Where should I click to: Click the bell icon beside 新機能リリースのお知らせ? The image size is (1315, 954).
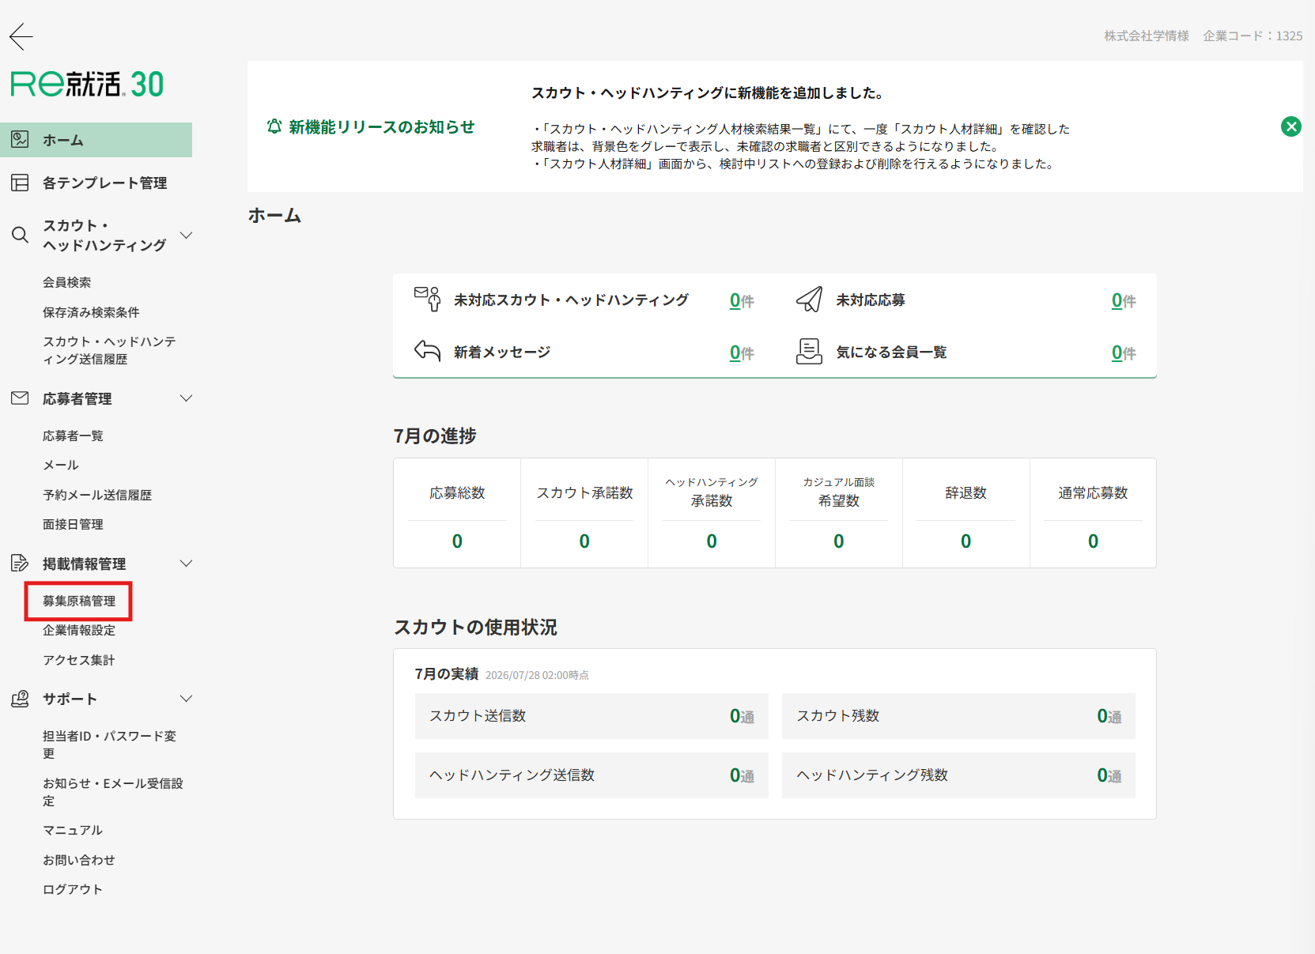click(274, 126)
